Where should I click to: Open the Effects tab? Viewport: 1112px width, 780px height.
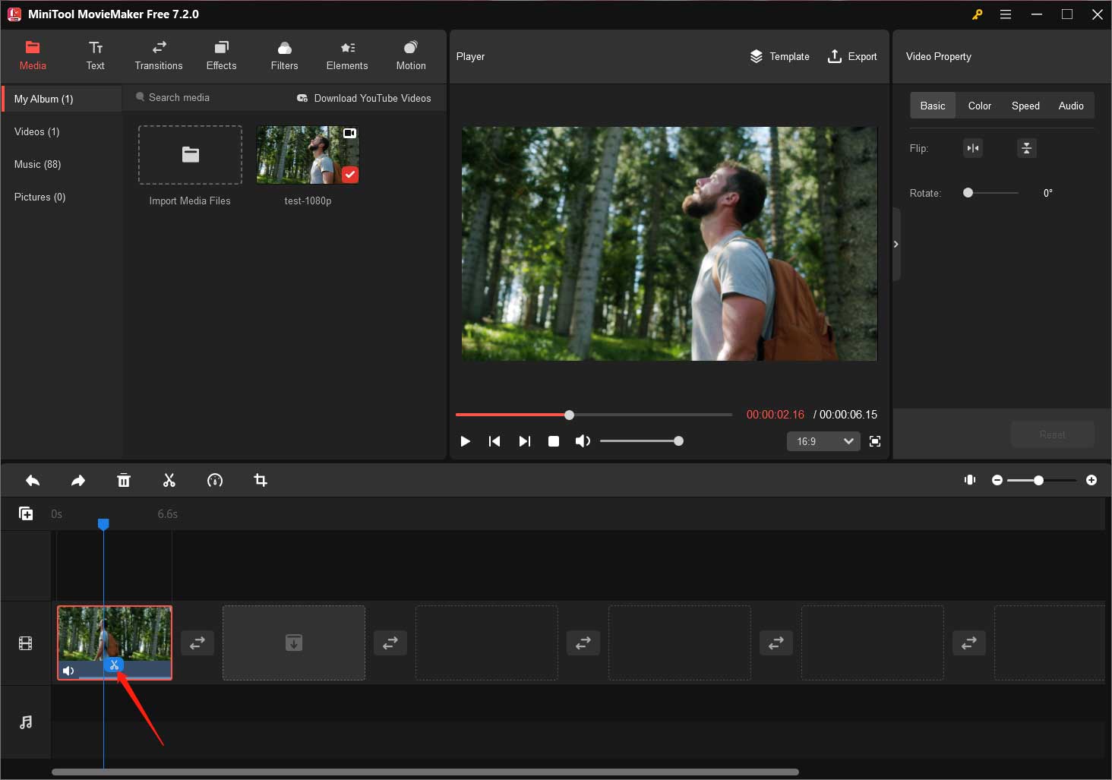(222, 56)
